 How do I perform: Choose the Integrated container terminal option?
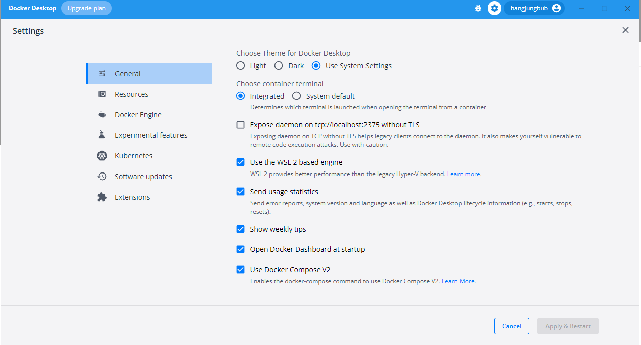pos(241,96)
